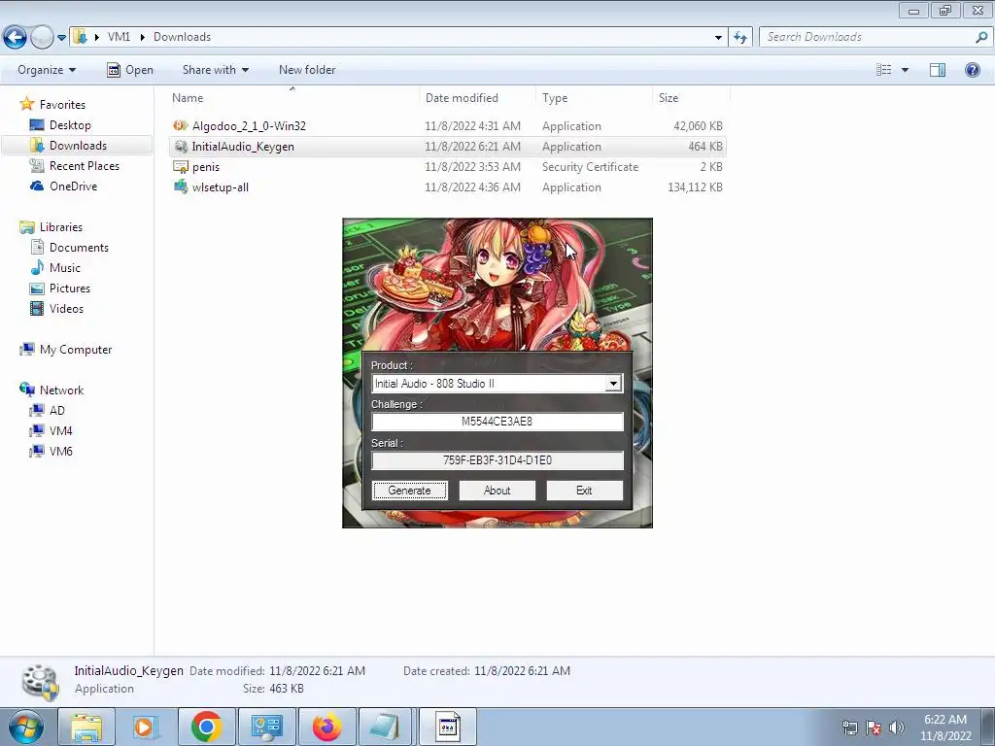Image resolution: width=995 pixels, height=746 pixels.
Task: Open the AD network computer
Action: click(x=57, y=411)
